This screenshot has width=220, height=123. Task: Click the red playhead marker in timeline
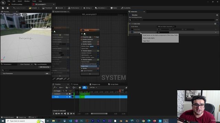(x=120, y=91)
